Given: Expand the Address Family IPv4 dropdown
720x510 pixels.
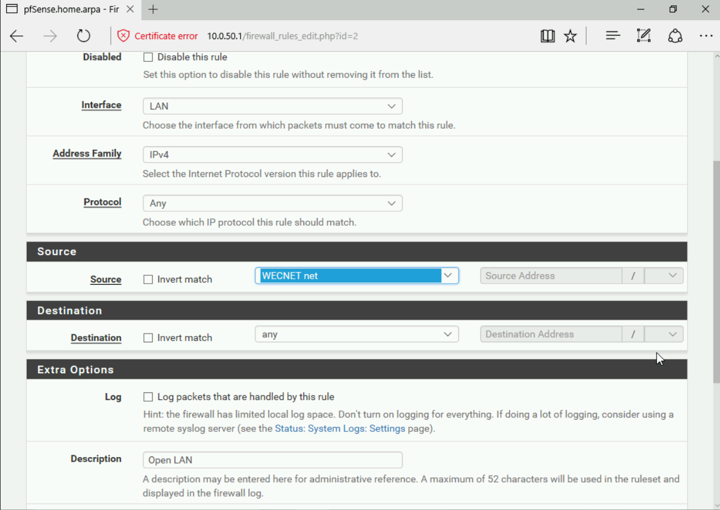Looking at the screenshot, I should click(x=272, y=155).
